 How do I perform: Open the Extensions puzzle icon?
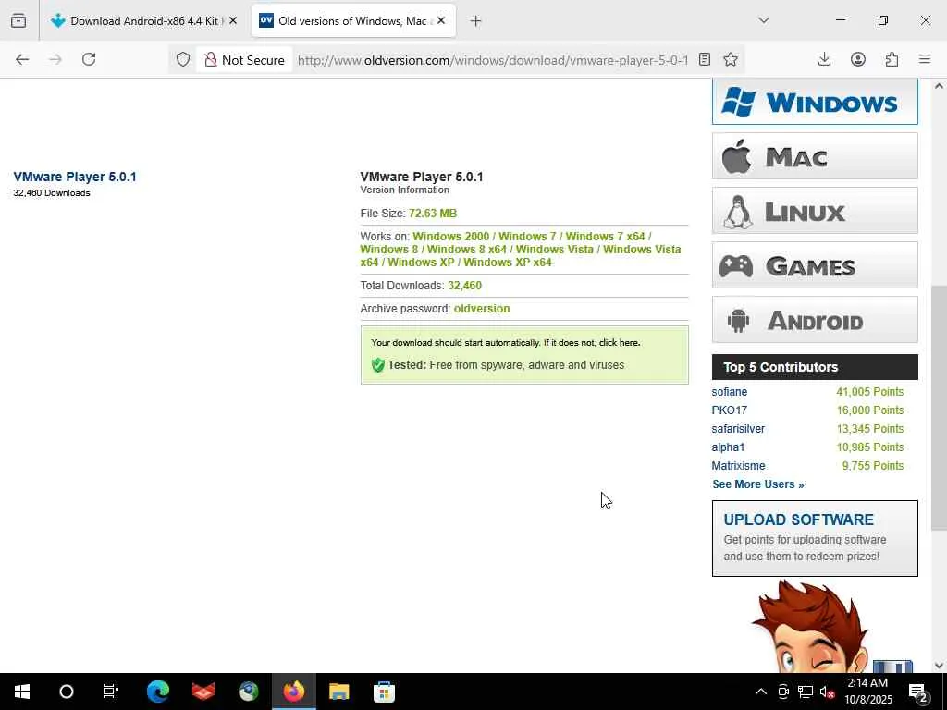coord(892,59)
